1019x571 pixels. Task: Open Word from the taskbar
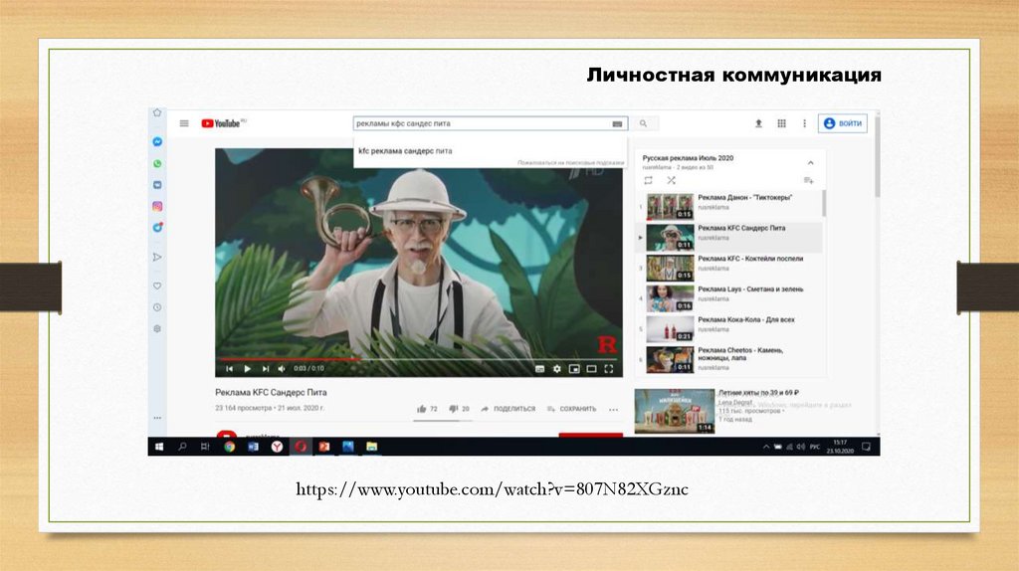254,447
